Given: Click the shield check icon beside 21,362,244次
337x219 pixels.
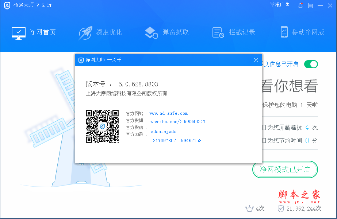Looking at the screenshot, I should pyautogui.click(x=280, y=208).
